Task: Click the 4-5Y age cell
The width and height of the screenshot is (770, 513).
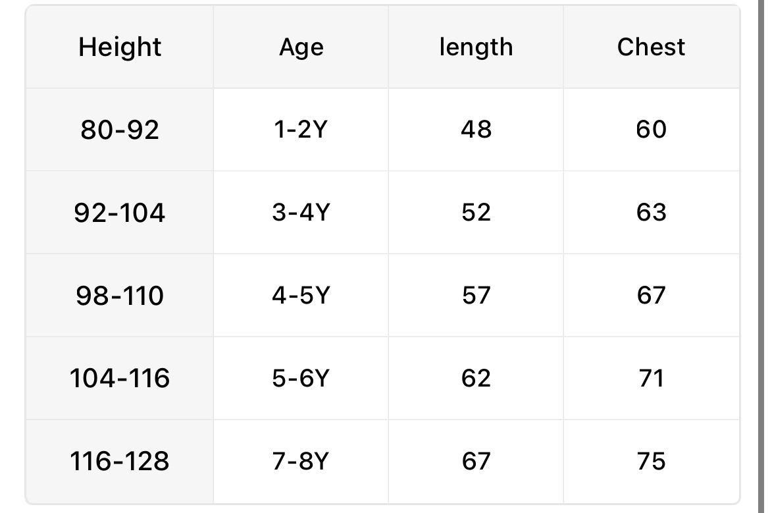Action: click(301, 296)
